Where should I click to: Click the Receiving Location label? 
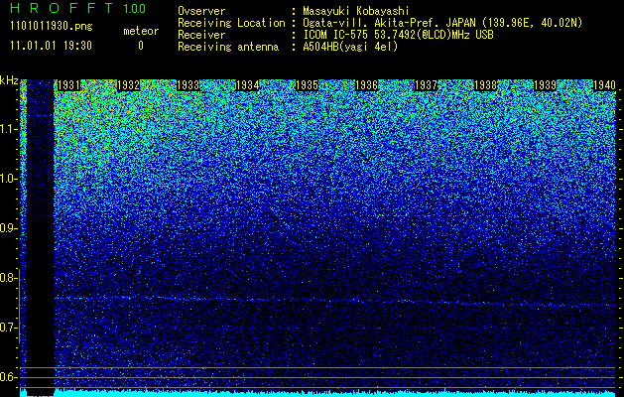click(231, 24)
